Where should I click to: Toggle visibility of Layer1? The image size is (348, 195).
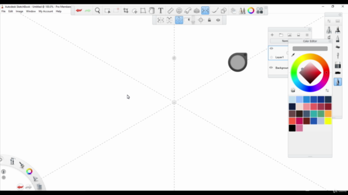tap(271, 48)
